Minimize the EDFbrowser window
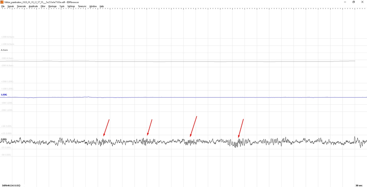Viewport: 367px width, 187px height. click(x=344, y=2)
